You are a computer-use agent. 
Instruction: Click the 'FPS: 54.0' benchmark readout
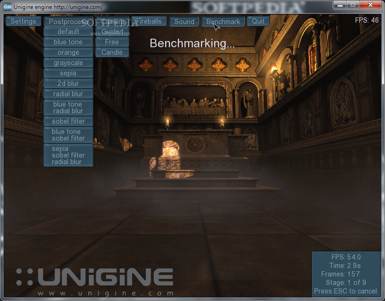(346, 257)
